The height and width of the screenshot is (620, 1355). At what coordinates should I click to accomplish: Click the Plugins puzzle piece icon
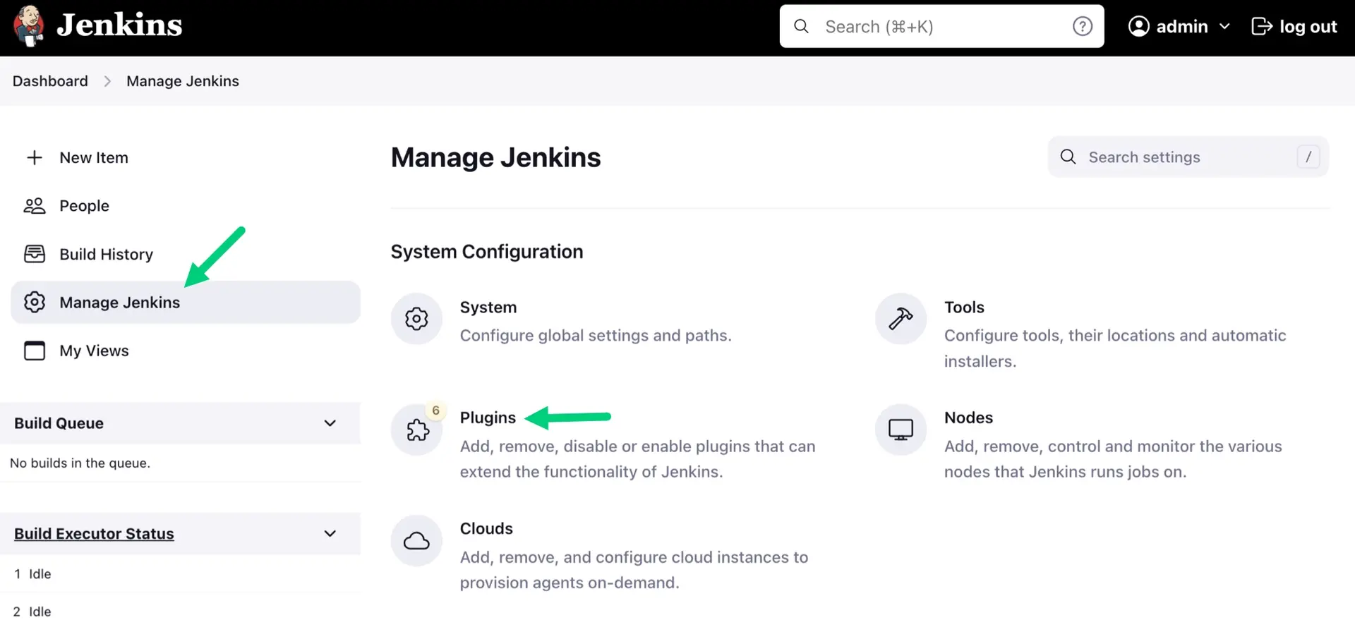(417, 430)
